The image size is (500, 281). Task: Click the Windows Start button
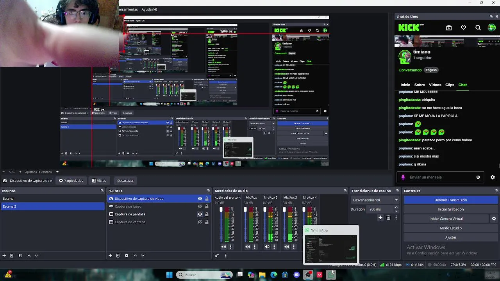pyautogui.click(x=169, y=275)
